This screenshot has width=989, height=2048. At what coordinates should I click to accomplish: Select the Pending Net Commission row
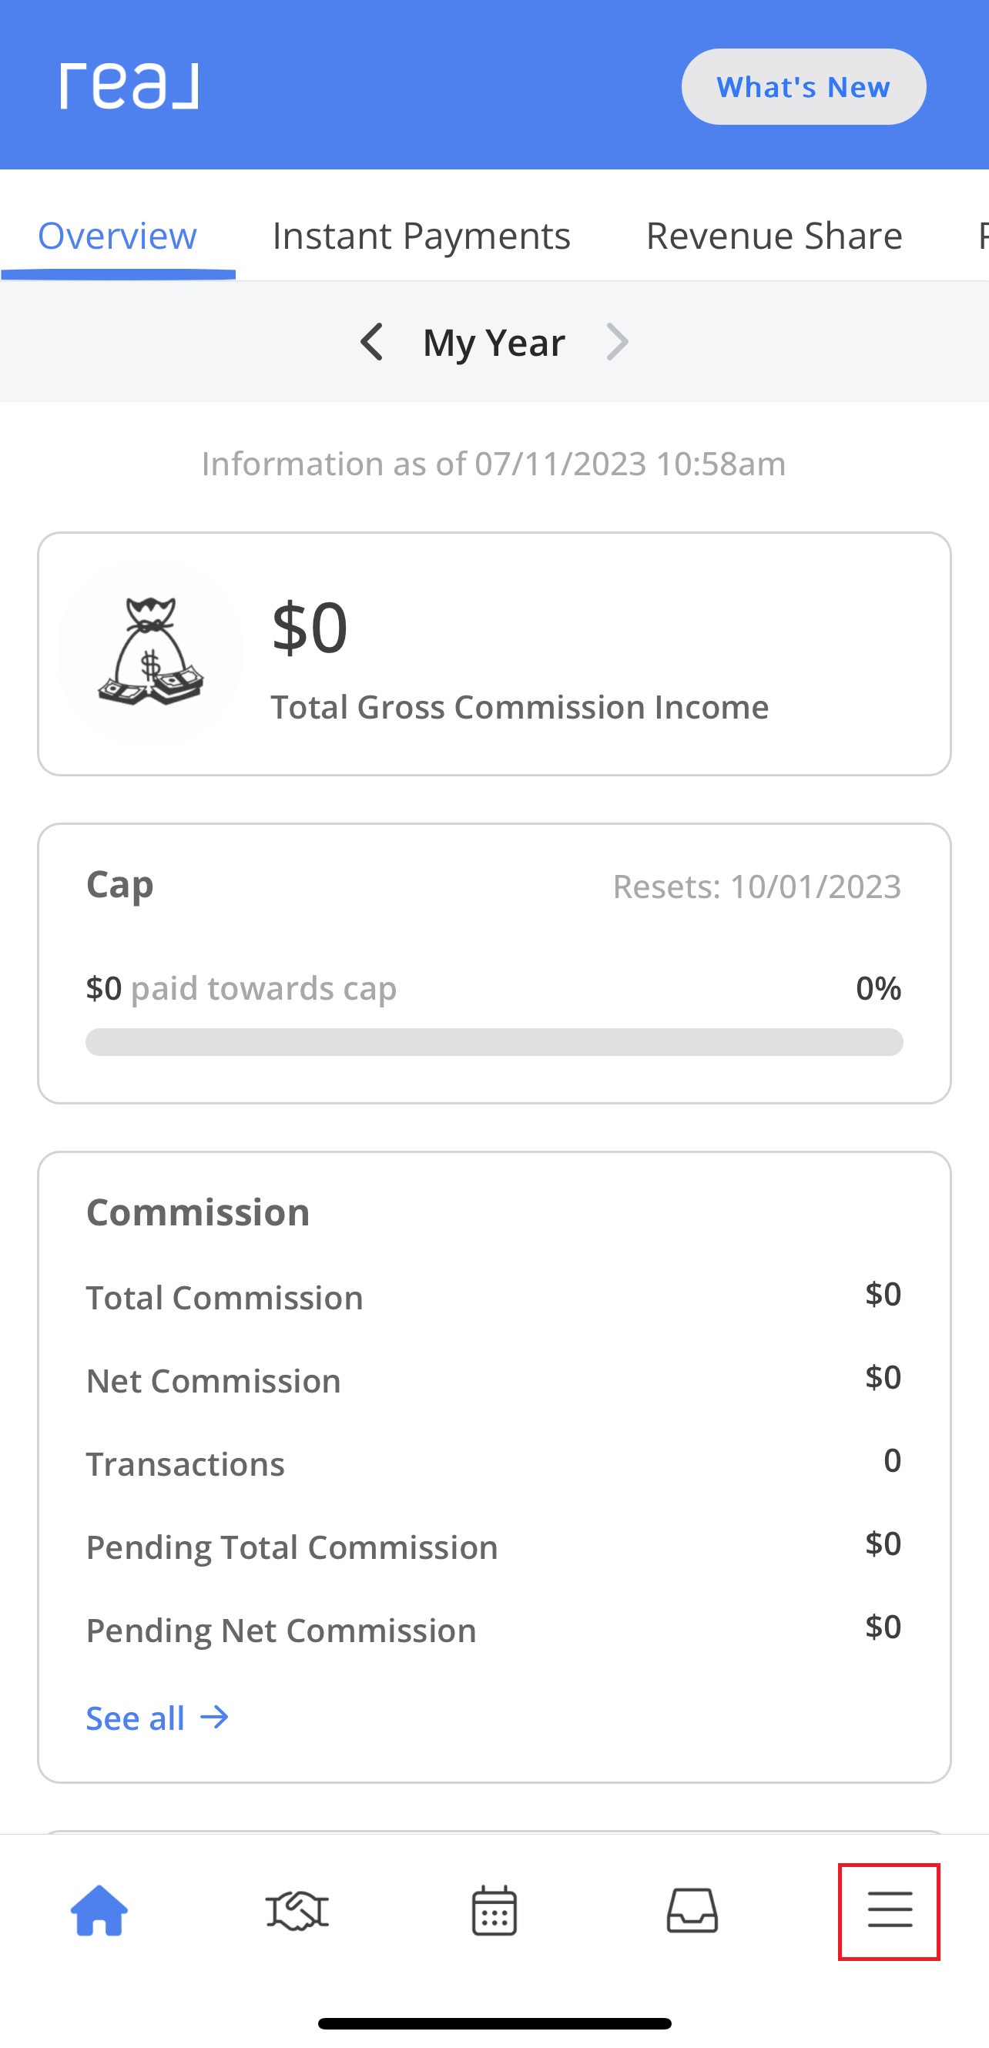pos(494,1629)
